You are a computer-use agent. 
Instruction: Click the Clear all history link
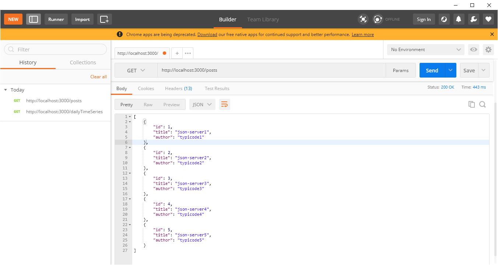pos(99,77)
